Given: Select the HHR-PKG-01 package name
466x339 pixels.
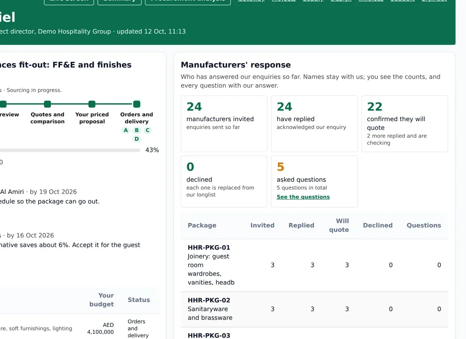Looking at the screenshot, I should point(209,247).
